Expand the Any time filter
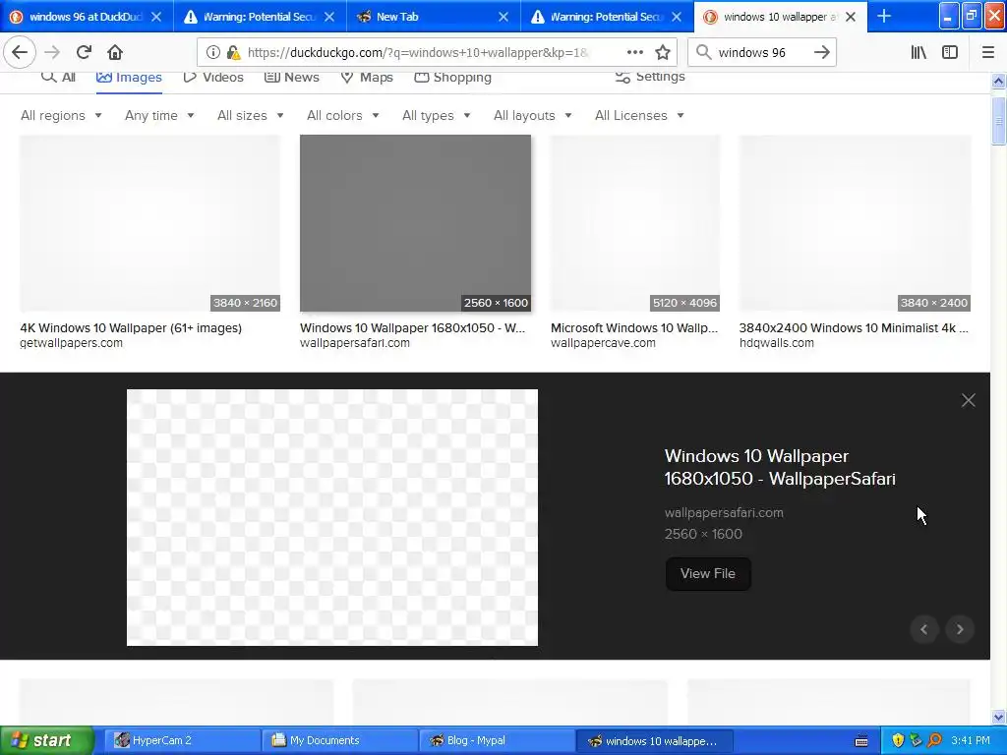Screen dimensions: 1007x755 click(159, 116)
